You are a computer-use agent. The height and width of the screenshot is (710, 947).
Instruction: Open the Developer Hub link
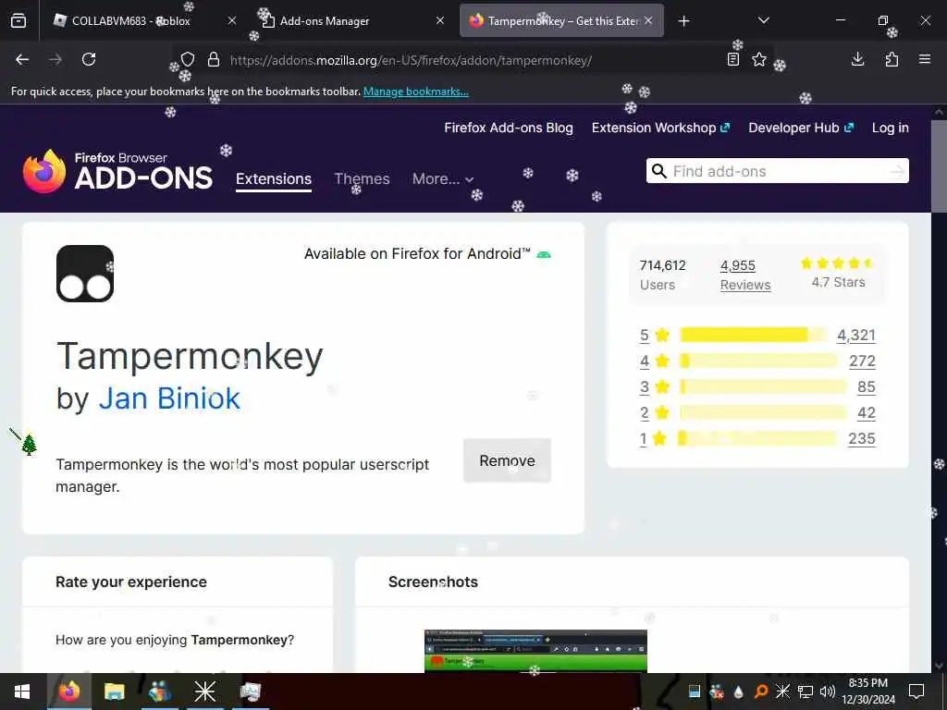[801, 128]
